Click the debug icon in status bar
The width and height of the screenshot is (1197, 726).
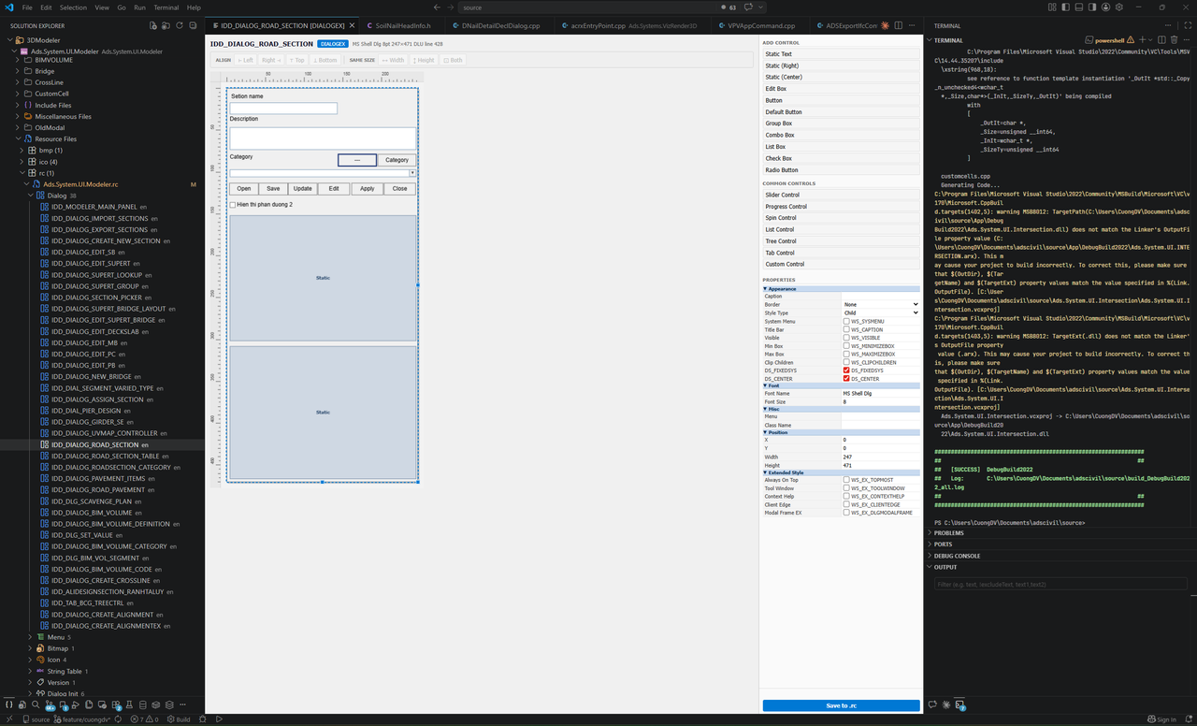(202, 719)
